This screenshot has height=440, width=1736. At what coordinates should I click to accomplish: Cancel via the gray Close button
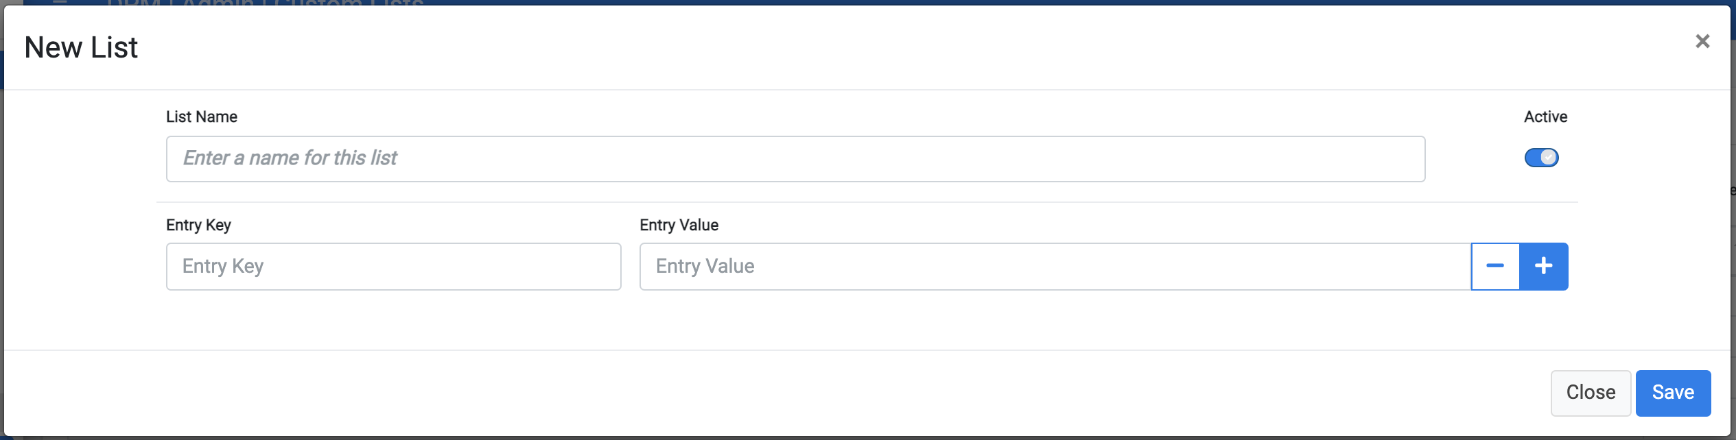tap(1591, 393)
